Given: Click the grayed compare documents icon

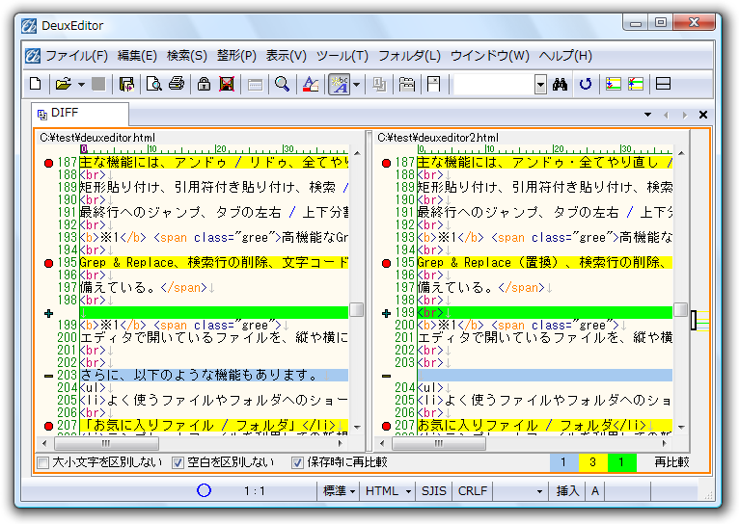Looking at the screenshot, I should click(x=380, y=84).
